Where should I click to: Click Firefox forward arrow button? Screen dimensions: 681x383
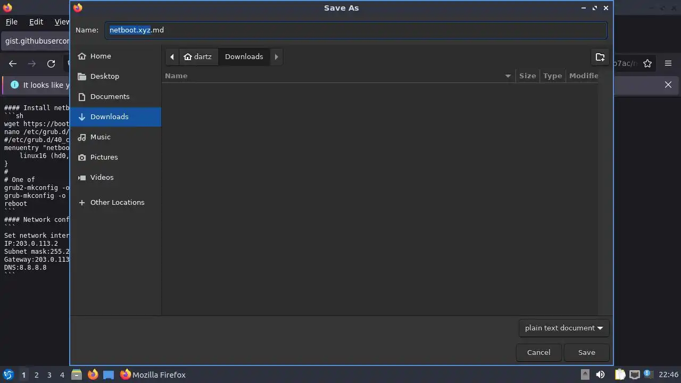tap(32, 63)
